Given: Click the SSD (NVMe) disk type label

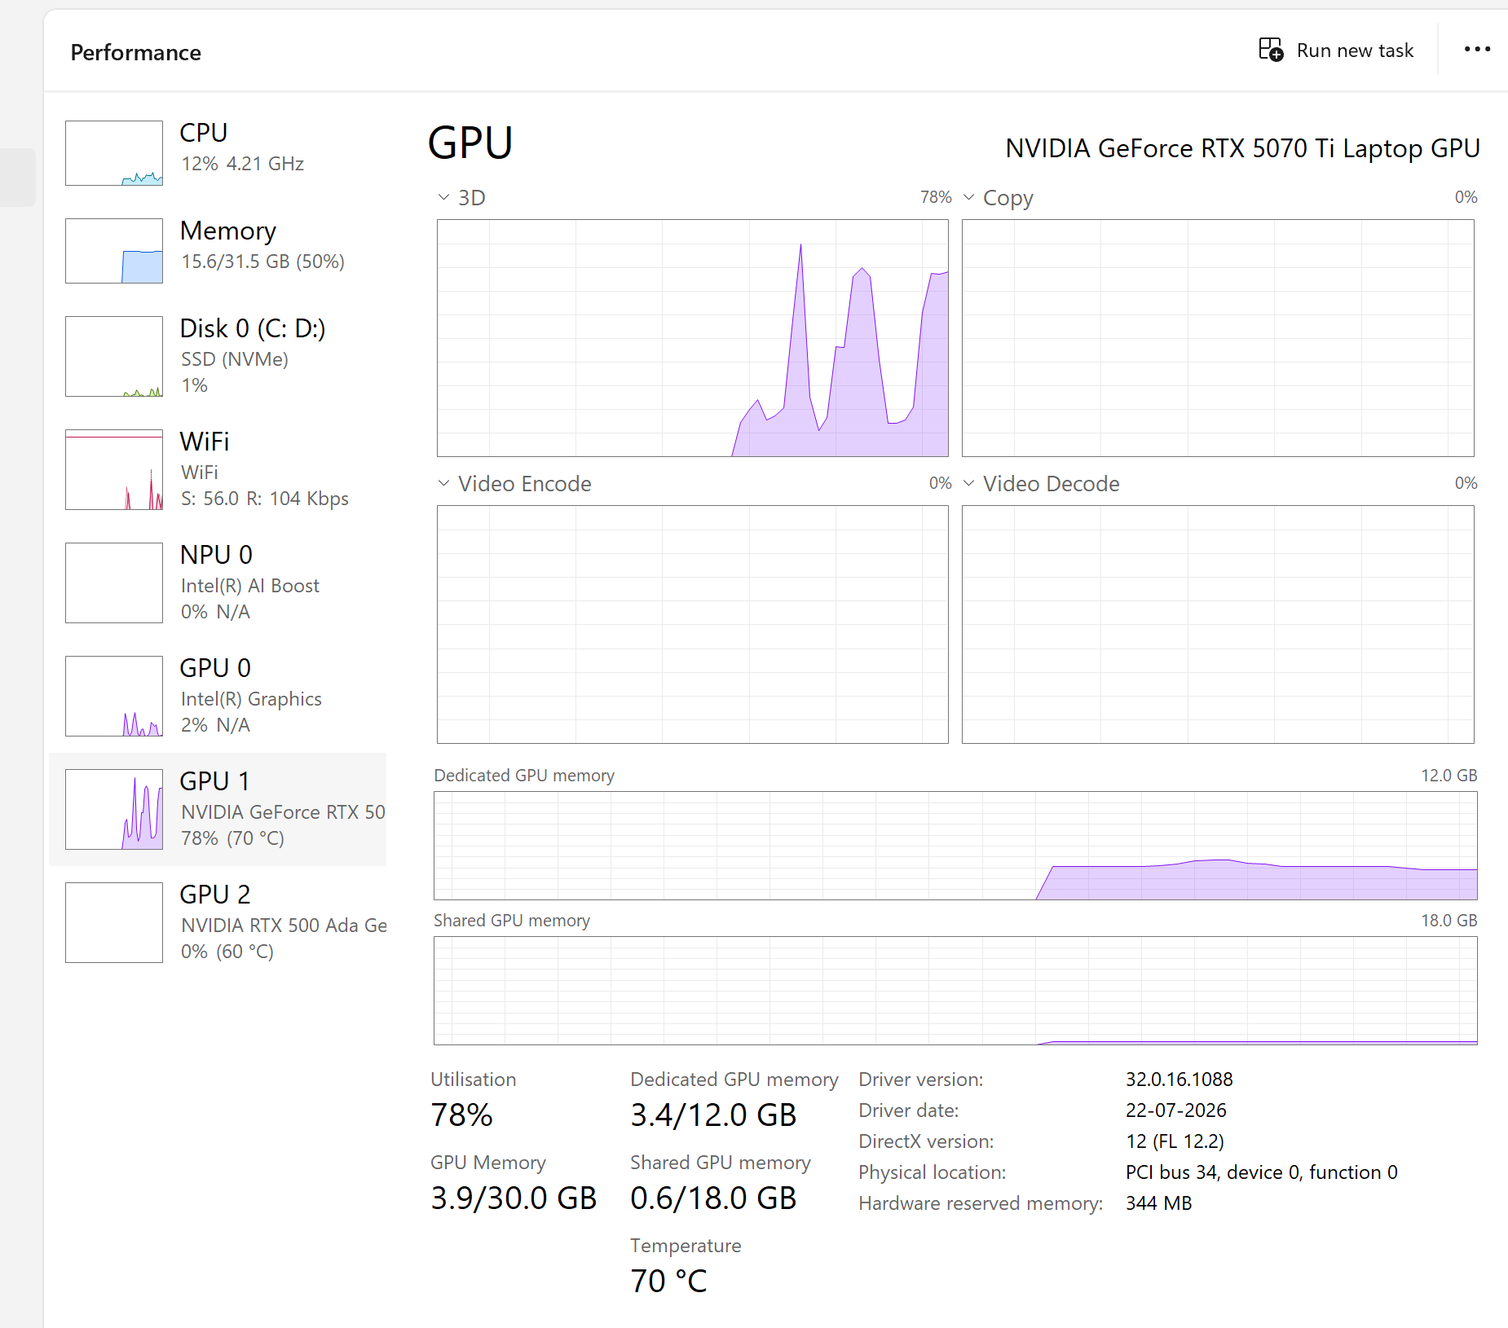Looking at the screenshot, I should point(235,359).
